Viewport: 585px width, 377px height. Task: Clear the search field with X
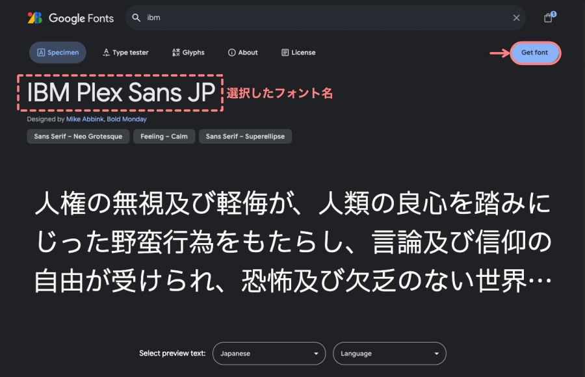coord(516,18)
